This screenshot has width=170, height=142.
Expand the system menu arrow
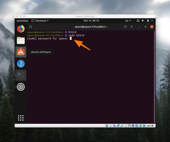pos(152,21)
